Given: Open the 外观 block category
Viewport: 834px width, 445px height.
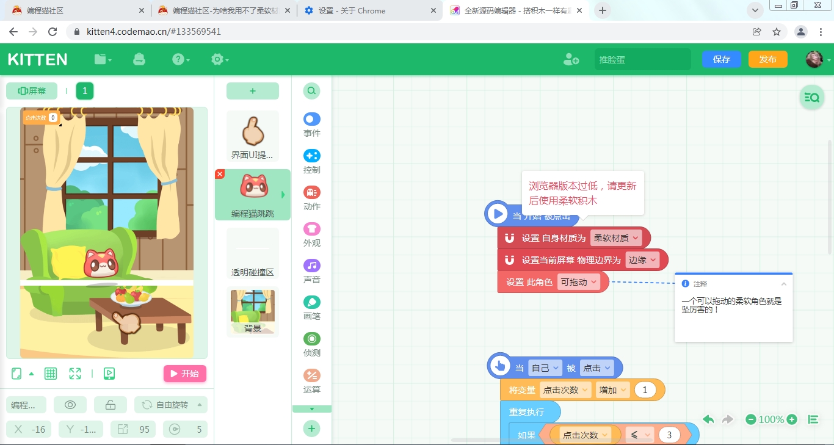Looking at the screenshot, I should pos(312,234).
